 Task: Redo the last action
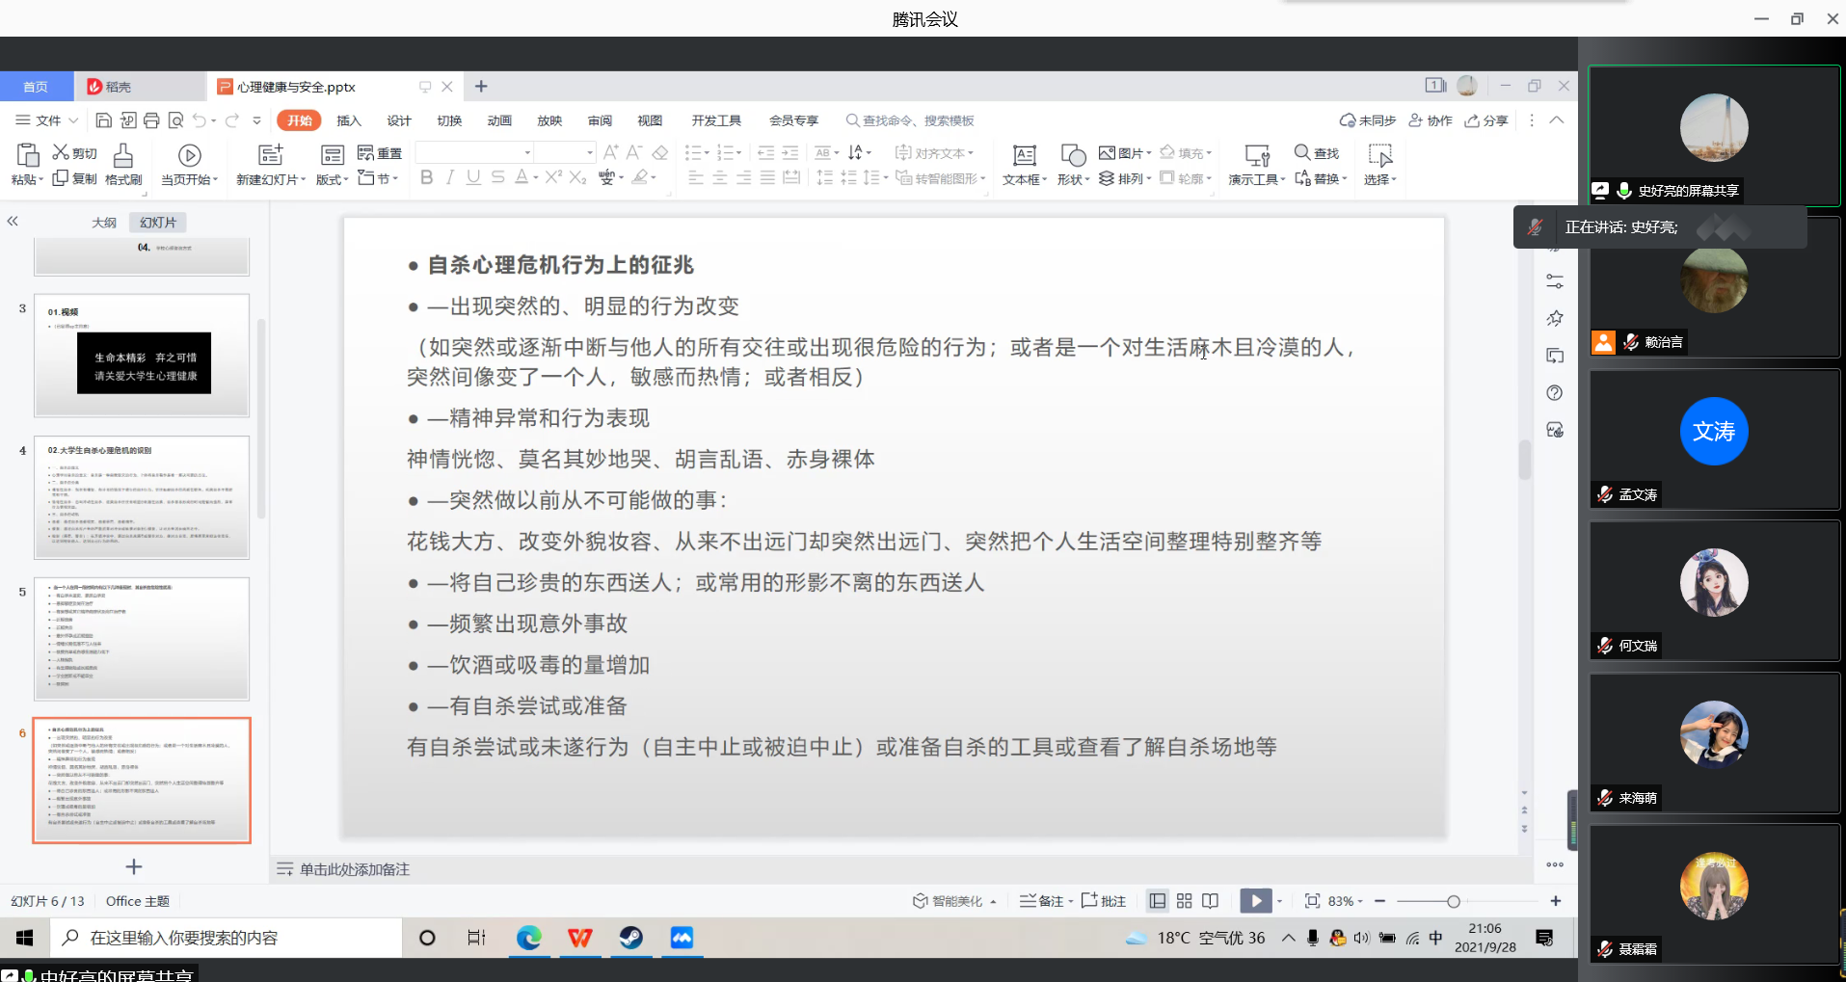click(x=231, y=120)
